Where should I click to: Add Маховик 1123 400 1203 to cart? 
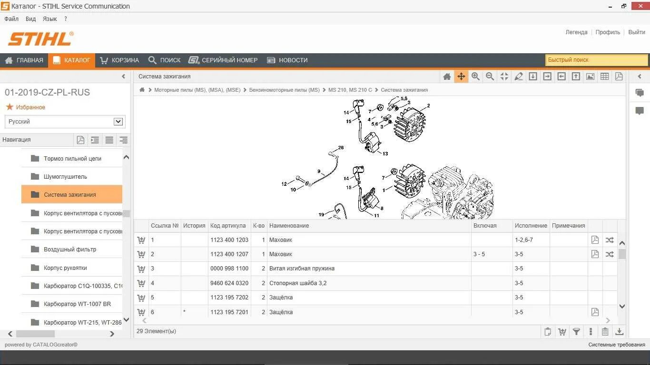(x=141, y=240)
